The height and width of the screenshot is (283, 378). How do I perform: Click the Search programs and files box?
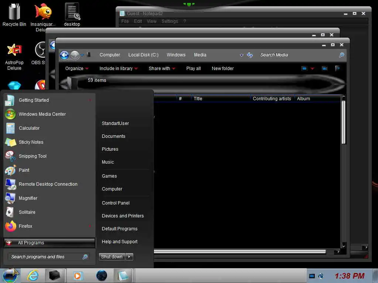coord(48,257)
